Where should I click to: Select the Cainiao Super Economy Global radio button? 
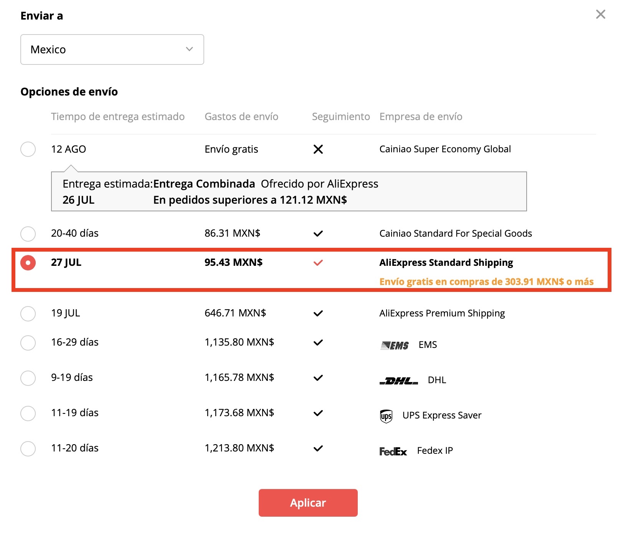pyautogui.click(x=28, y=149)
